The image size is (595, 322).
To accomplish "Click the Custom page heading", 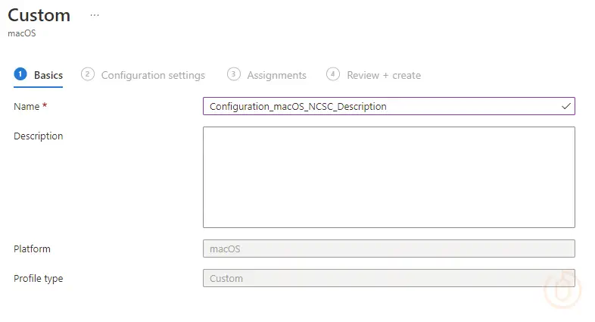I will click(x=39, y=15).
